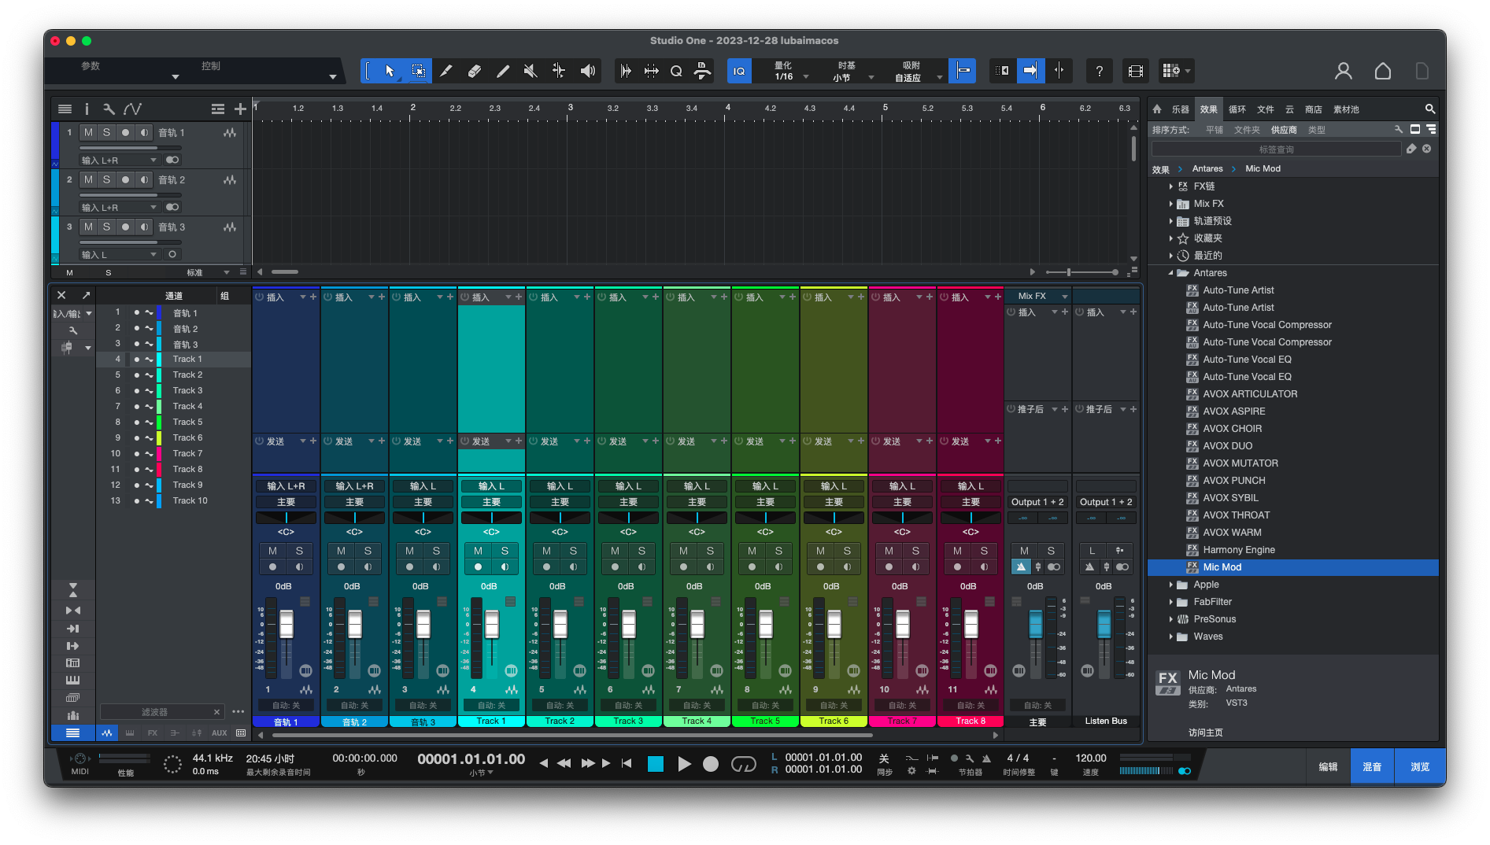Image resolution: width=1490 pixels, height=845 pixels.
Task: Solo mixer channel Track 5
Action: tap(778, 551)
